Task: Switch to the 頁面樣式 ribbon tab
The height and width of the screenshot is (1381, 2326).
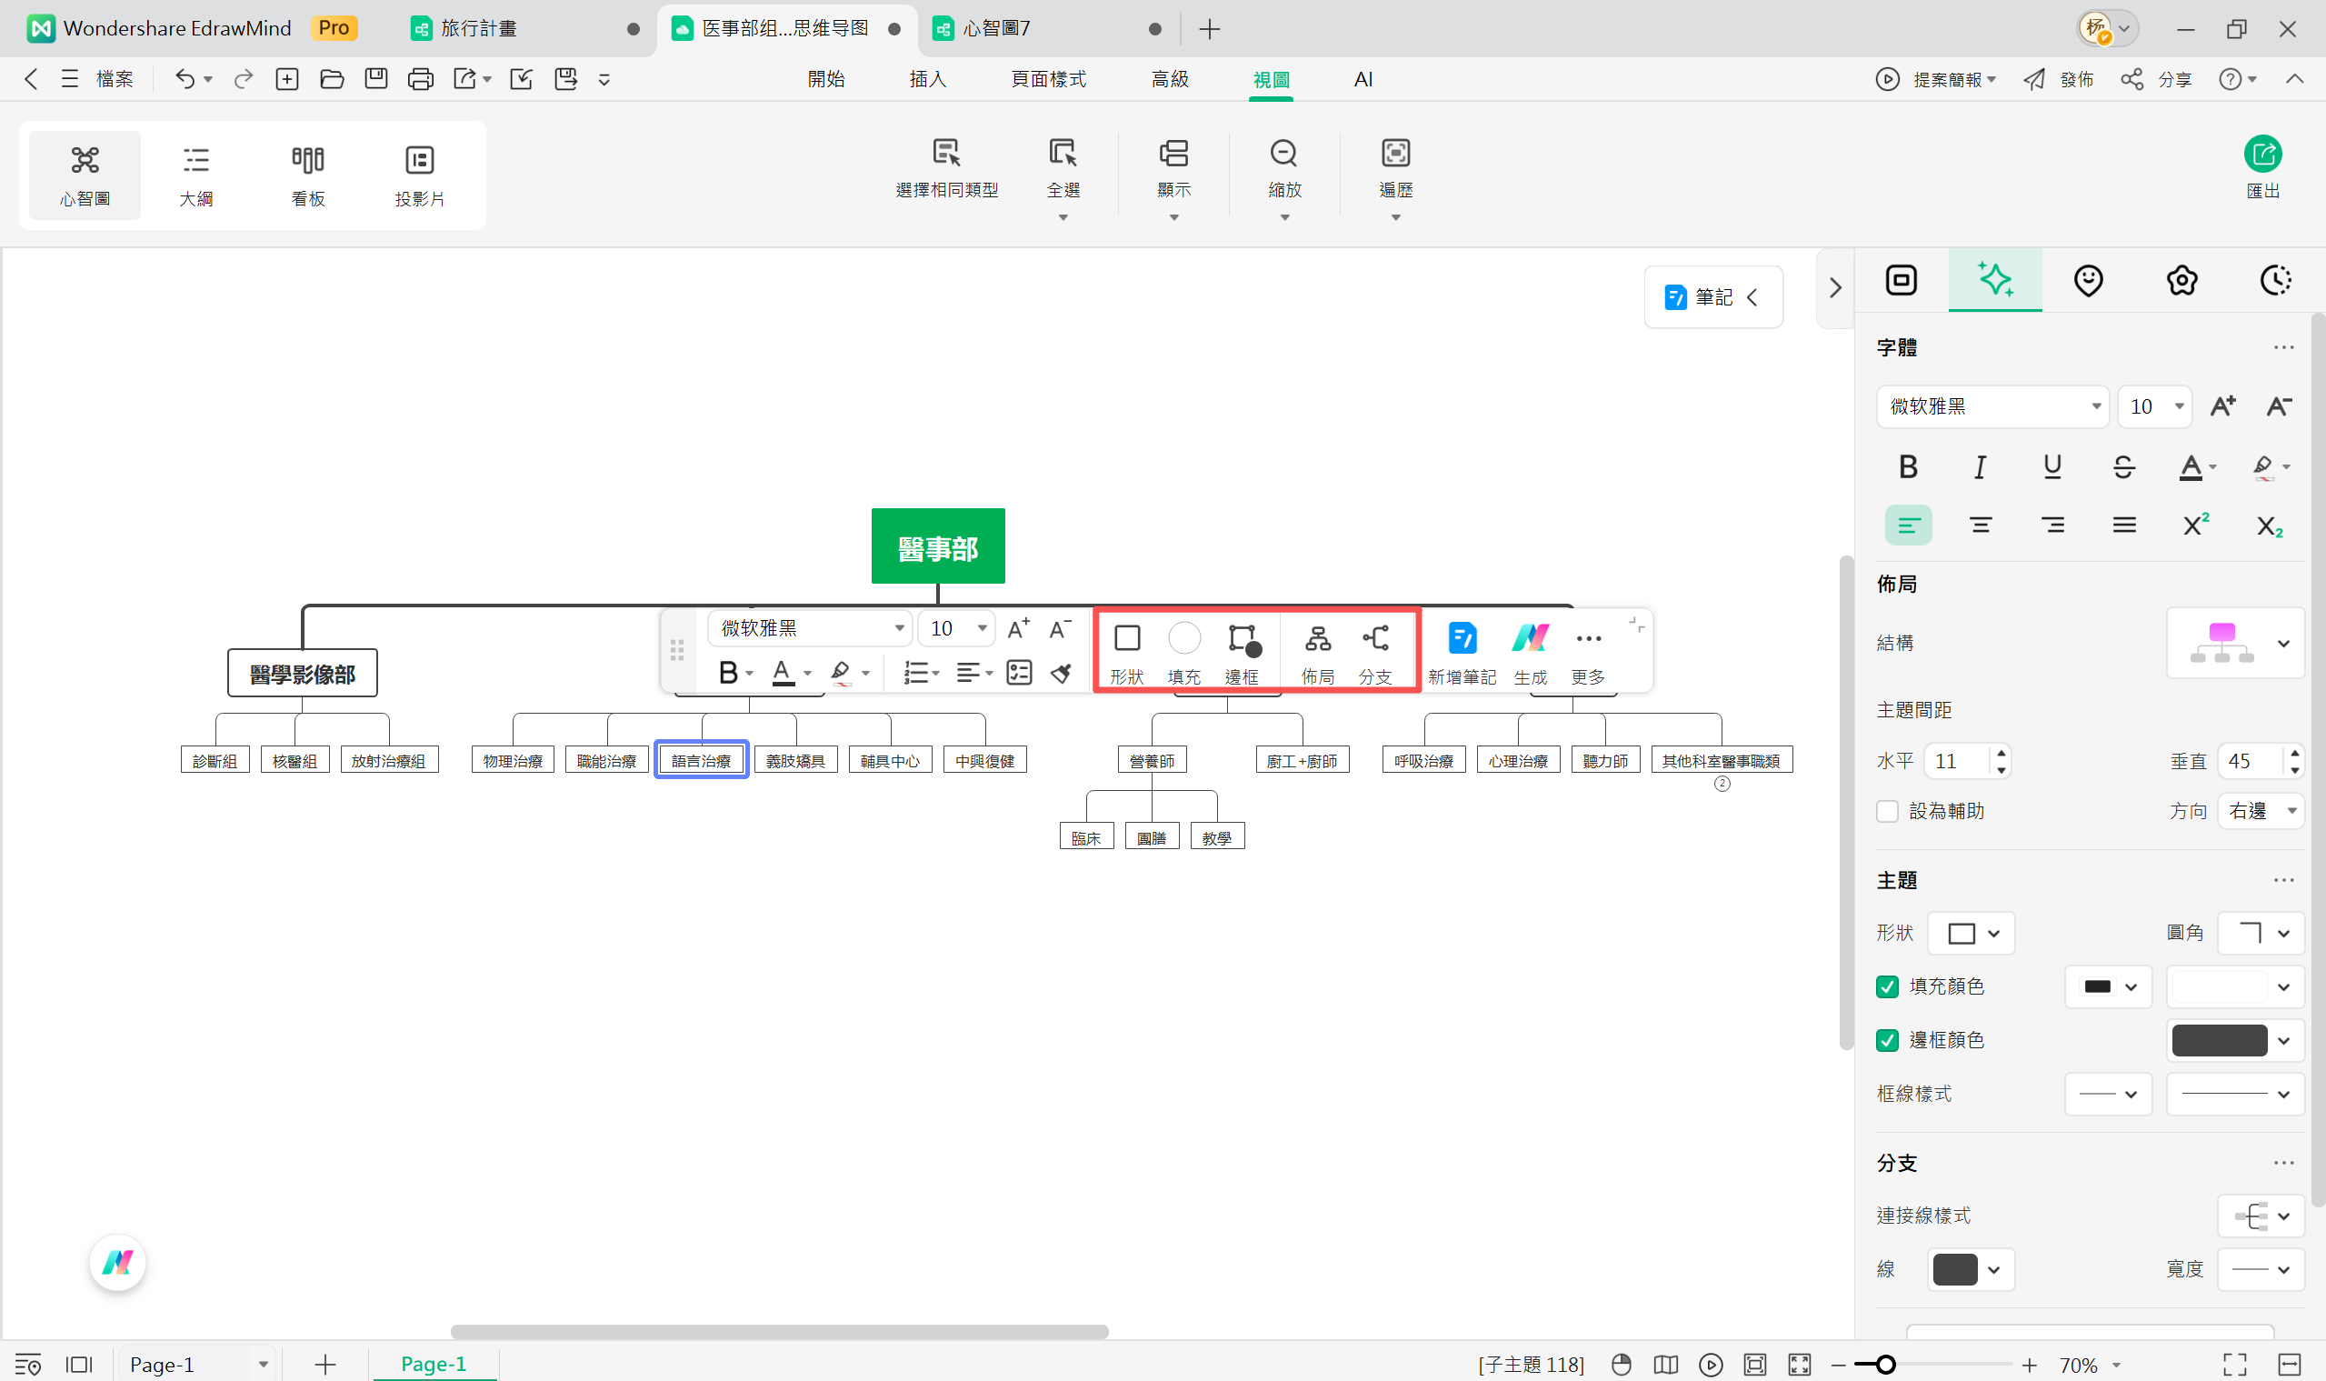Action: 1049,79
